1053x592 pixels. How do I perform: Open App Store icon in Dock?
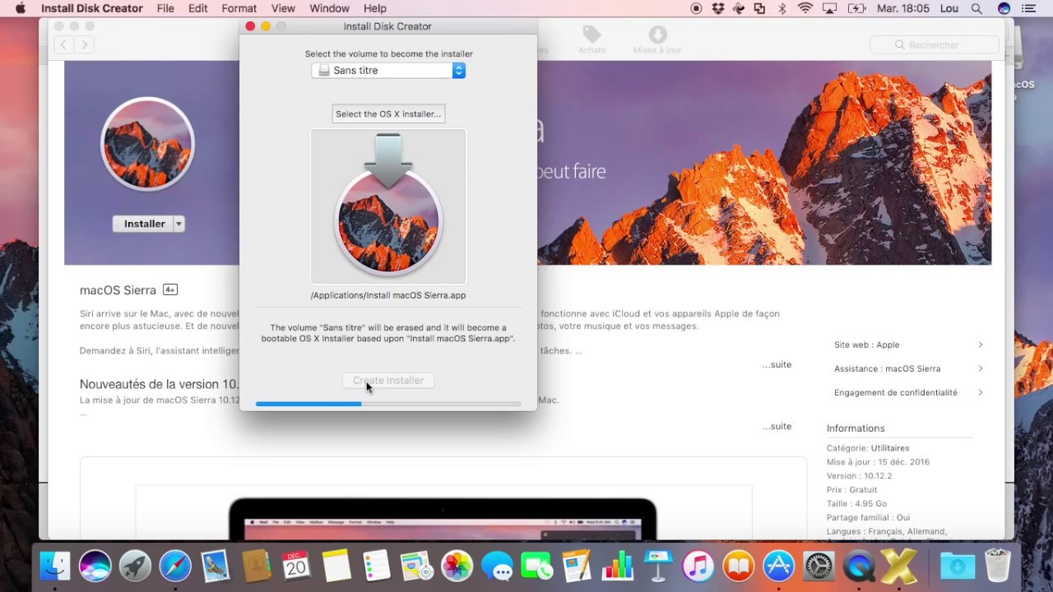778,566
